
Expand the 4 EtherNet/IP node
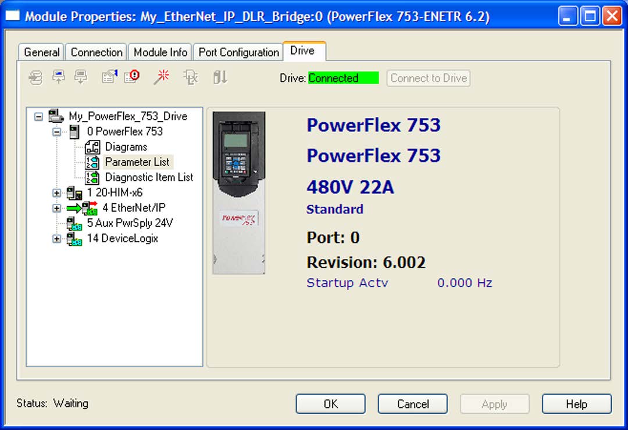(x=57, y=208)
